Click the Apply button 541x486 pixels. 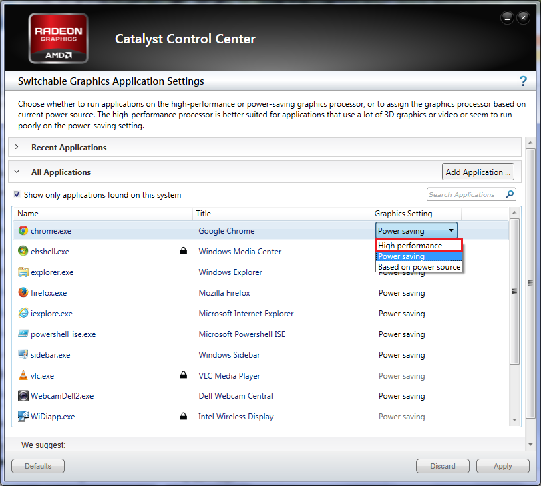(503, 466)
